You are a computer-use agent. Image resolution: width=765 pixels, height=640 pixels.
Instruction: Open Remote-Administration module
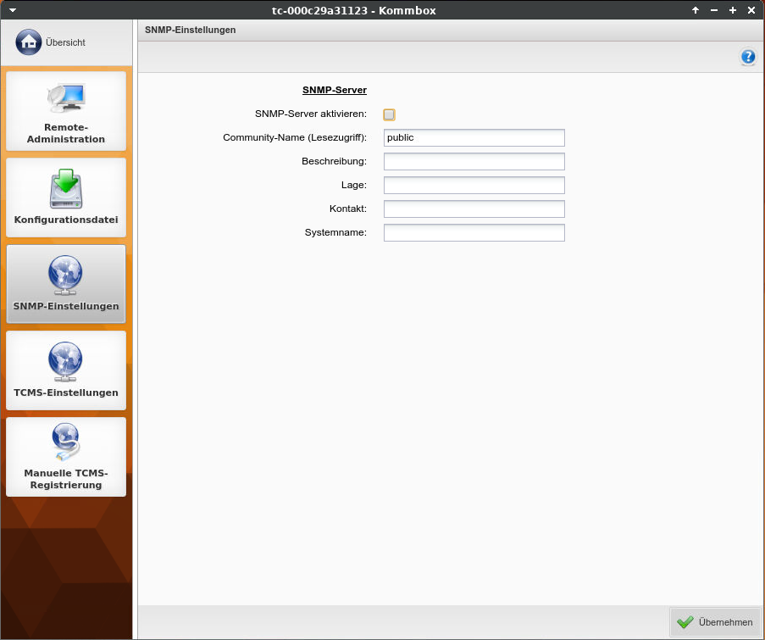(66, 111)
